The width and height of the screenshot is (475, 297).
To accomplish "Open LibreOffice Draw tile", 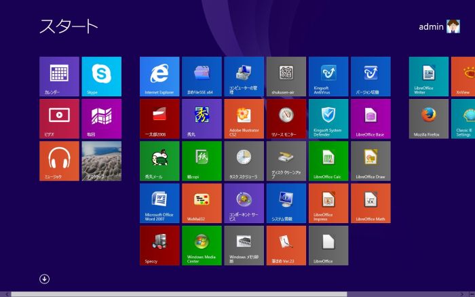I will tap(370, 161).
